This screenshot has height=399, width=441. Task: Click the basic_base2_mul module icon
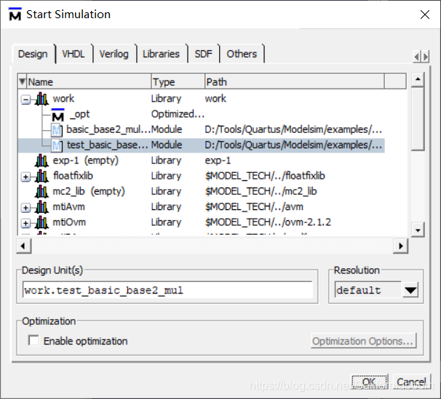click(57, 130)
